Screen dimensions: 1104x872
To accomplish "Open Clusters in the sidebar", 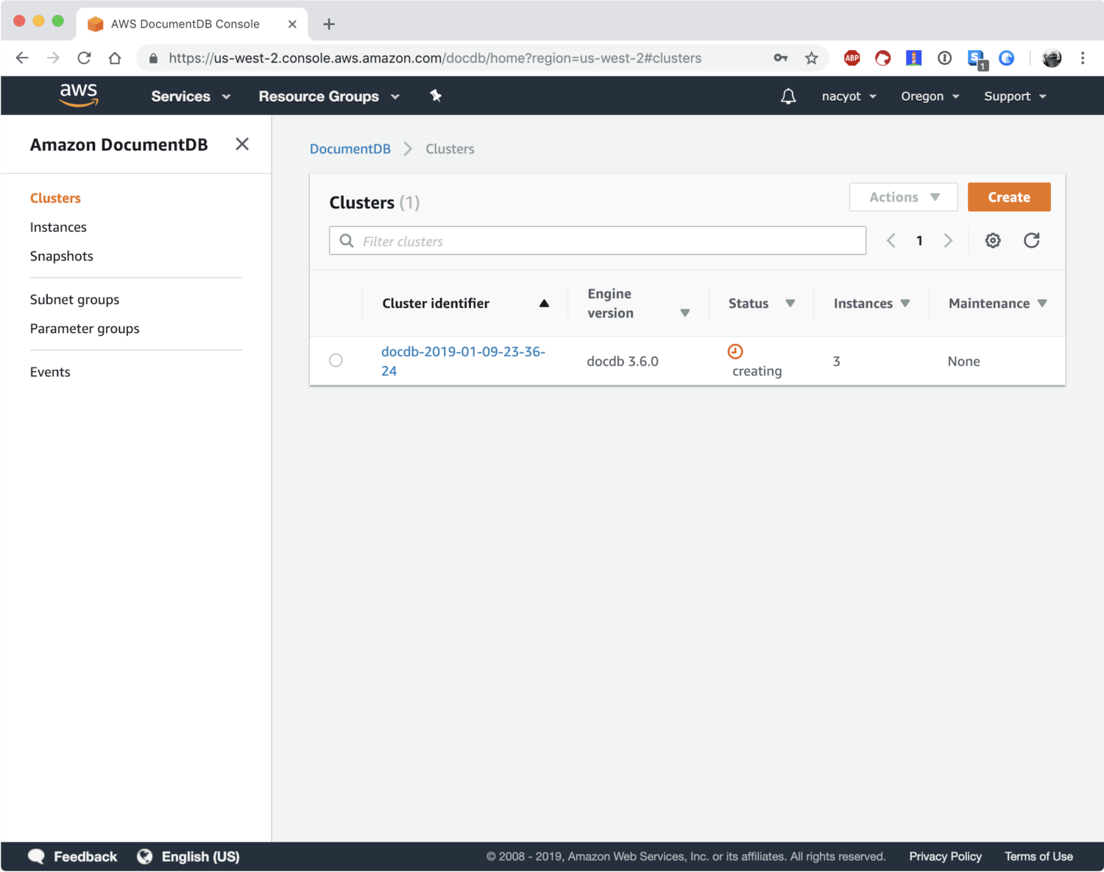I will 55,198.
